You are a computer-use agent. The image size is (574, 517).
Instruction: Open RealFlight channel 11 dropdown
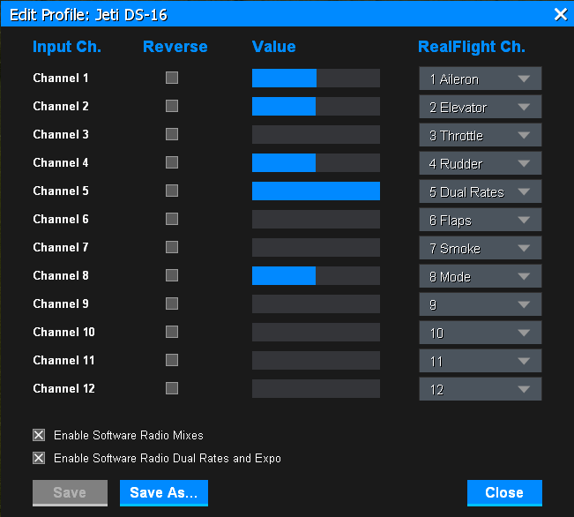481,361
